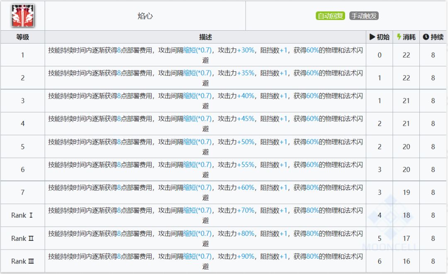Click the level 7 row number cell
This screenshot has height=274, width=448.
point(23,192)
